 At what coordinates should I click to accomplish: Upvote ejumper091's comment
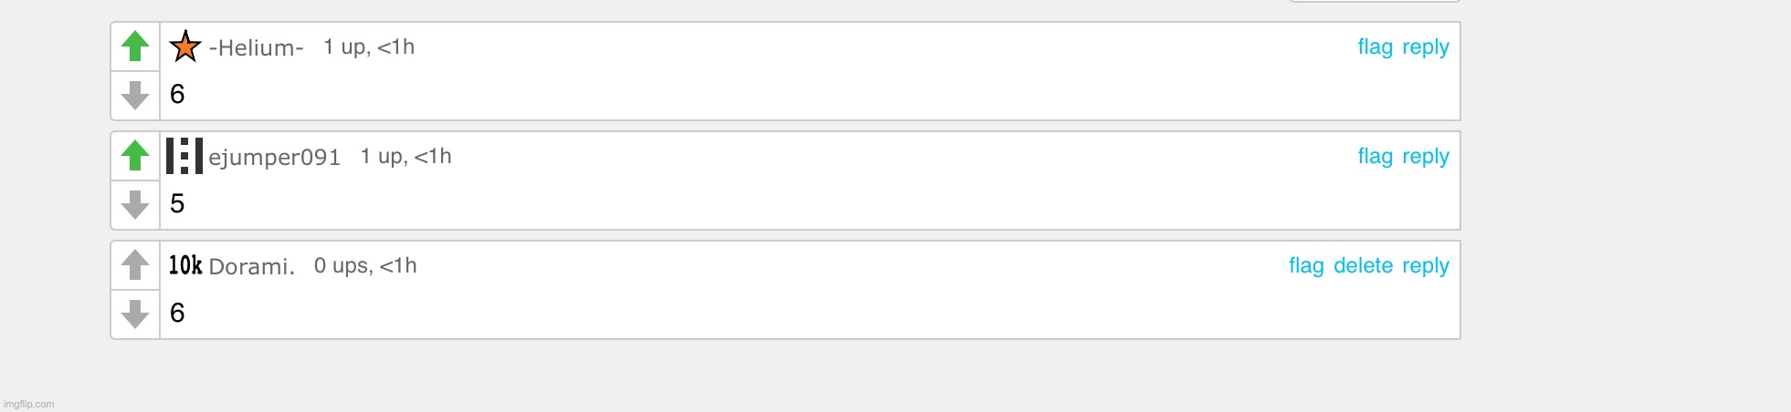pos(135,156)
